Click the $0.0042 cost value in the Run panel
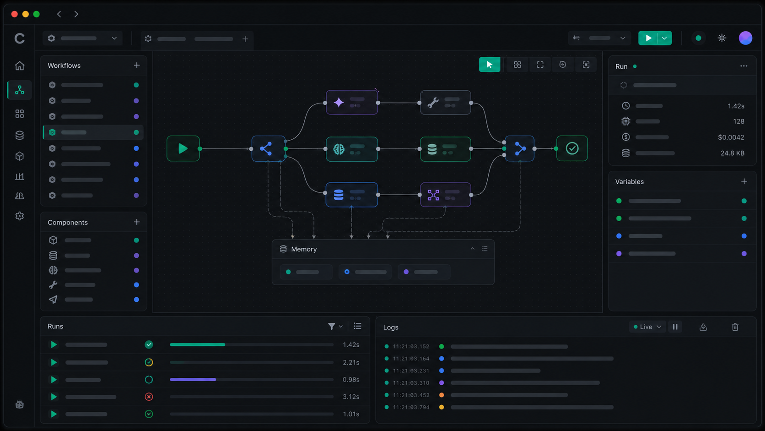The width and height of the screenshot is (765, 431). tap(731, 137)
